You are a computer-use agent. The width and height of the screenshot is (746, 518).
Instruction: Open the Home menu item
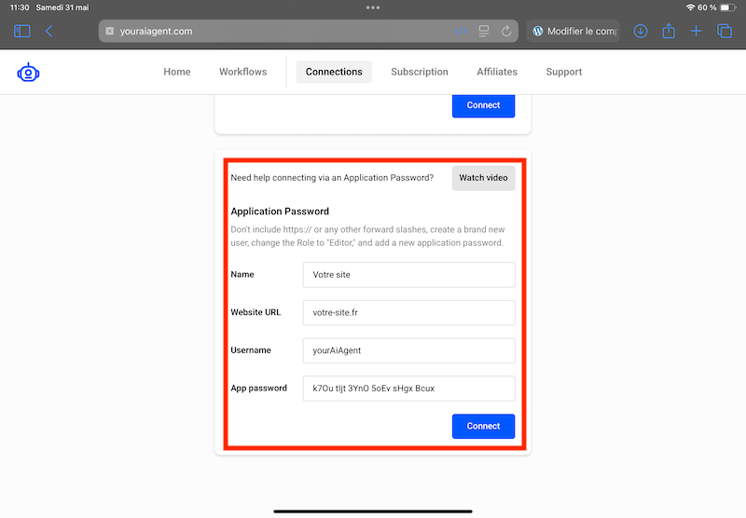click(x=177, y=72)
